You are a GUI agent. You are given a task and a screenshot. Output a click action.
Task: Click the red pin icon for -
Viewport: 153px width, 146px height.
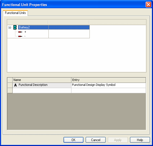[20, 36]
